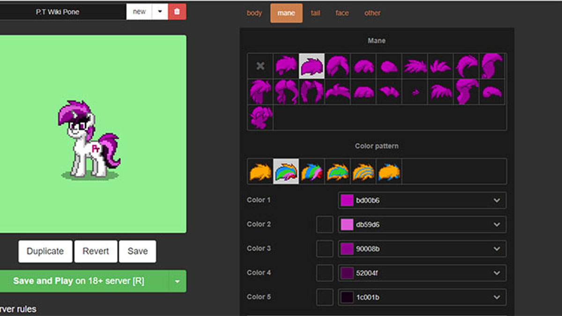Image resolution: width=562 pixels, height=316 pixels.
Task: Toggle the checkbox beside Color 5
Action: (325, 297)
